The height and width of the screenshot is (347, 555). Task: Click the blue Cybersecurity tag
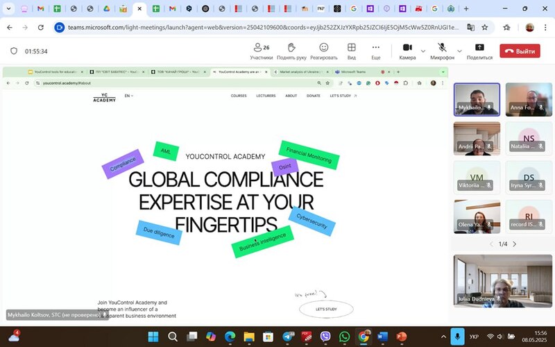tap(311, 221)
